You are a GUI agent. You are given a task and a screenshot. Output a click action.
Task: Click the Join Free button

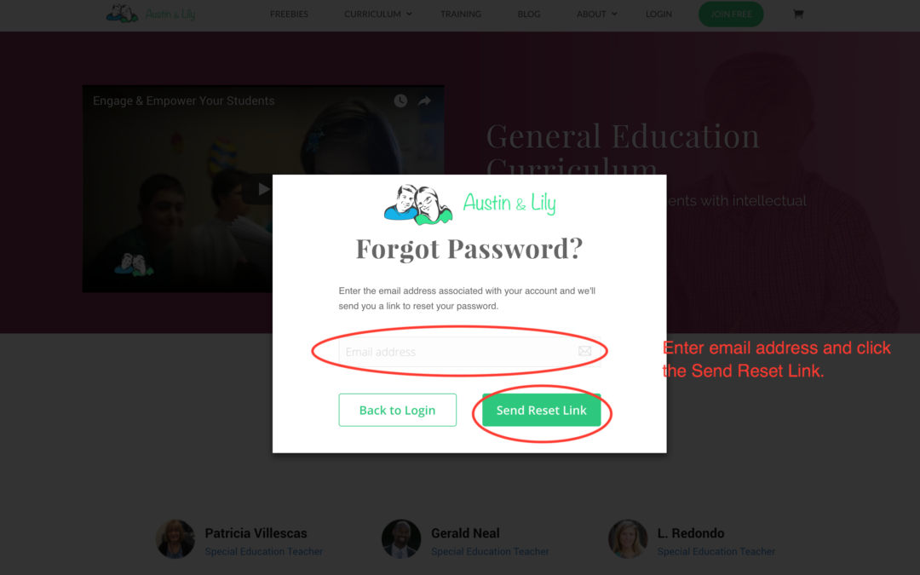tap(731, 14)
